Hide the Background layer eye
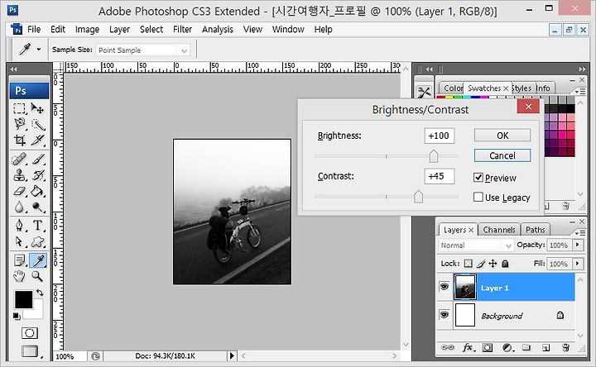This screenshot has width=596, height=367. [445, 315]
